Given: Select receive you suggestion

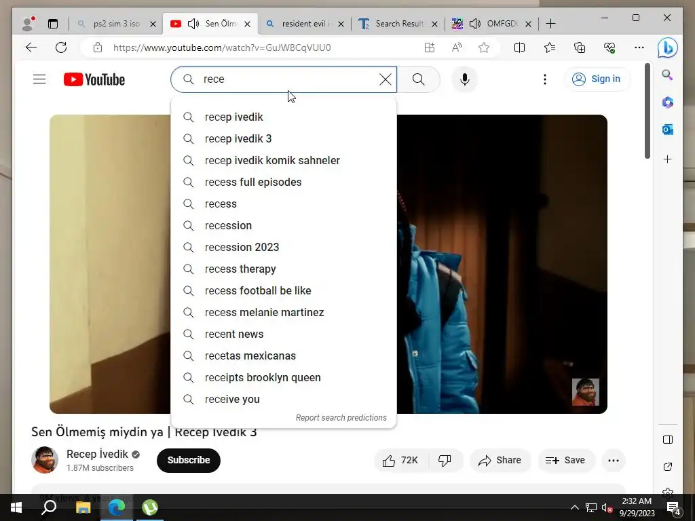Looking at the screenshot, I should pyautogui.click(x=284, y=399).
